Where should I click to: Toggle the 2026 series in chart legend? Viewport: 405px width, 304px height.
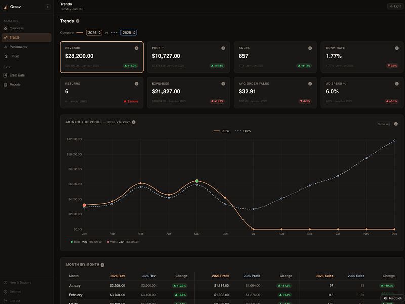(x=221, y=131)
